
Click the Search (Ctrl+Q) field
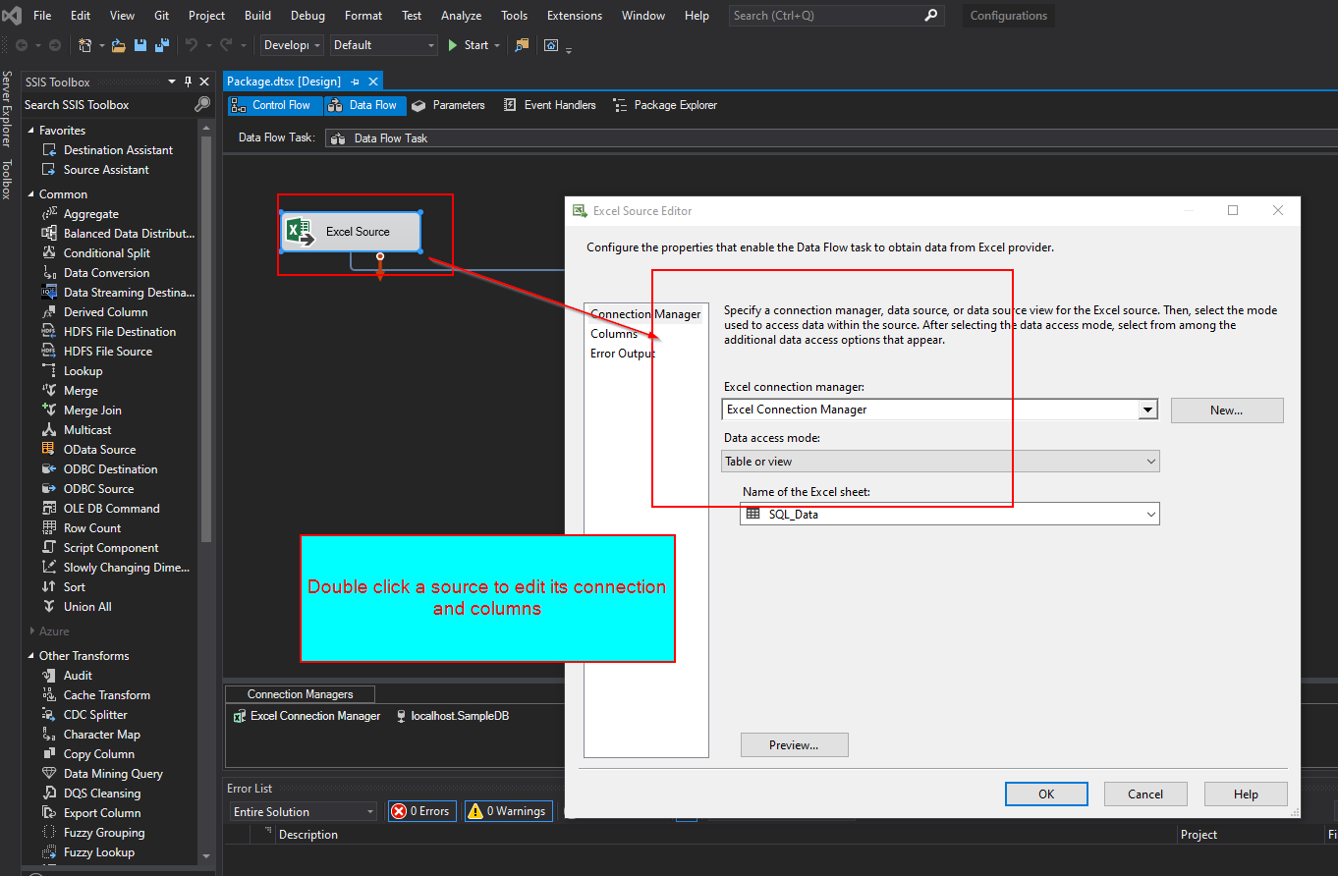[x=837, y=16]
